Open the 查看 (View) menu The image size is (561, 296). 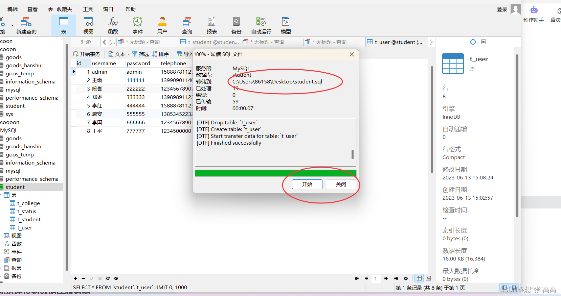coord(32,9)
